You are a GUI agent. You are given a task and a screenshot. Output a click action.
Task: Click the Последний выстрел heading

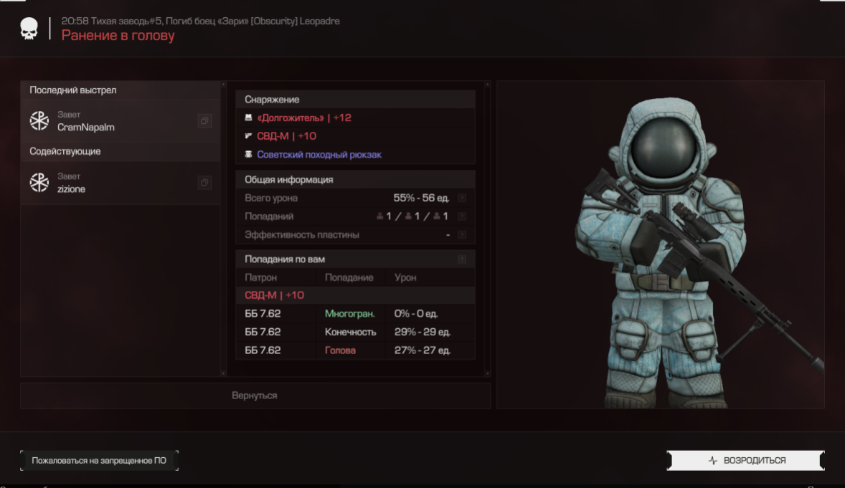[72, 90]
